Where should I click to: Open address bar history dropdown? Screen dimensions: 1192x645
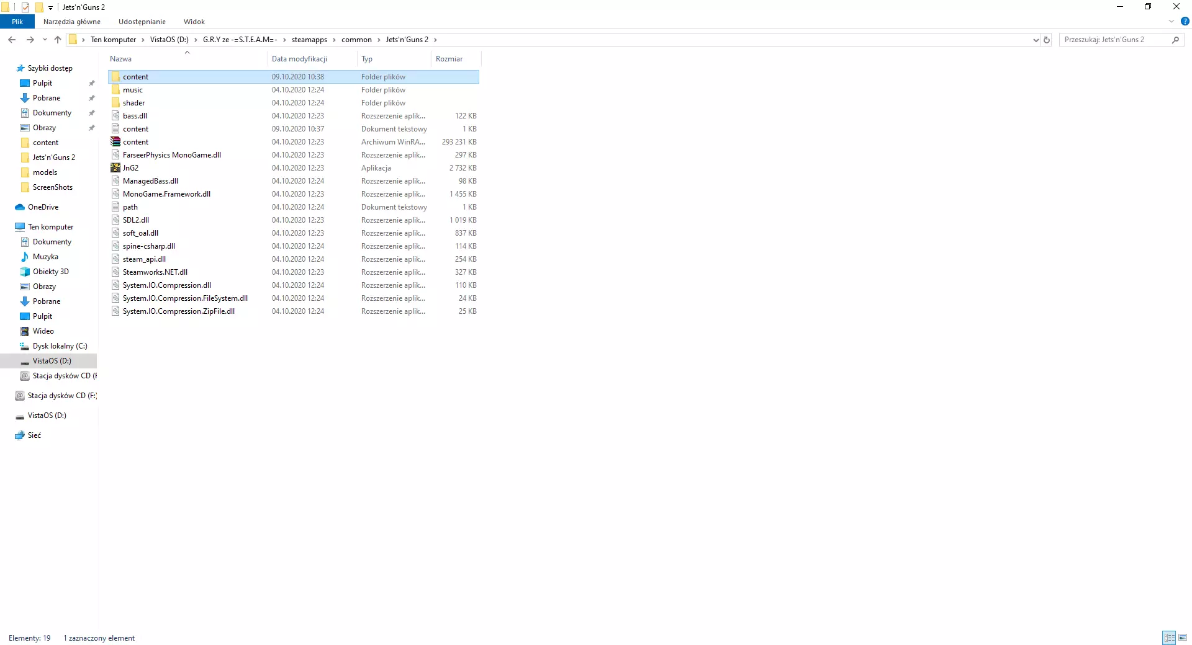click(1036, 40)
